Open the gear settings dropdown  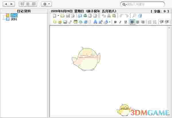[x=46, y=4]
